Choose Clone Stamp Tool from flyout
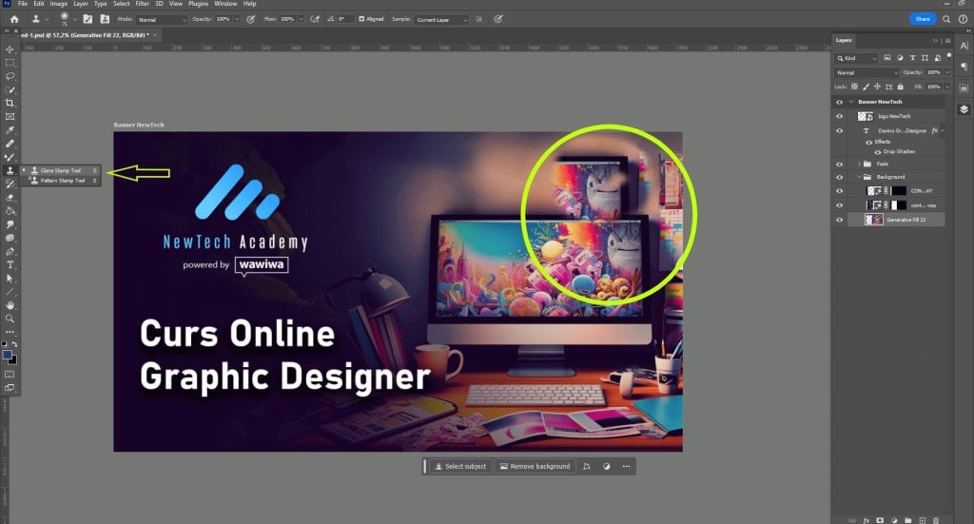 point(61,170)
